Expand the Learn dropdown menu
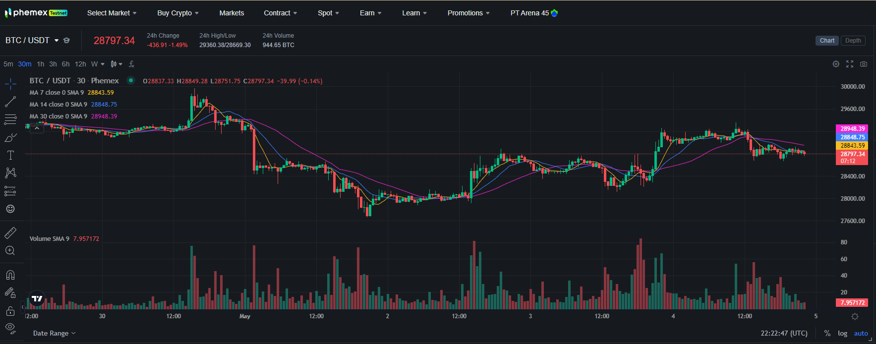876x344 pixels. [x=414, y=13]
